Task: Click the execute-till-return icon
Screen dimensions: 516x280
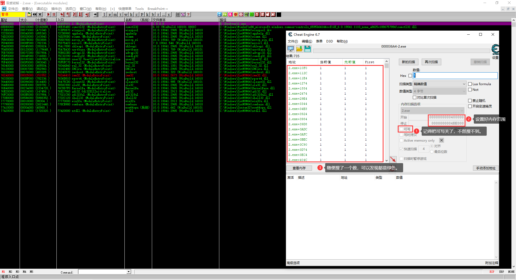Action: pyautogui.click(x=87, y=15)
